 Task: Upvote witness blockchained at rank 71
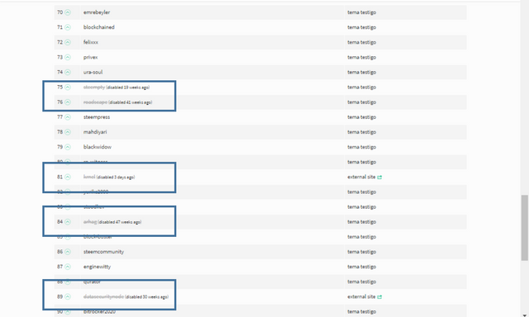tap(68, 27)
